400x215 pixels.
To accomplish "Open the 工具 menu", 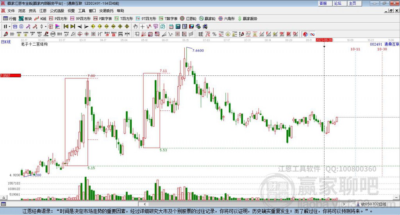I will point(82,11).
